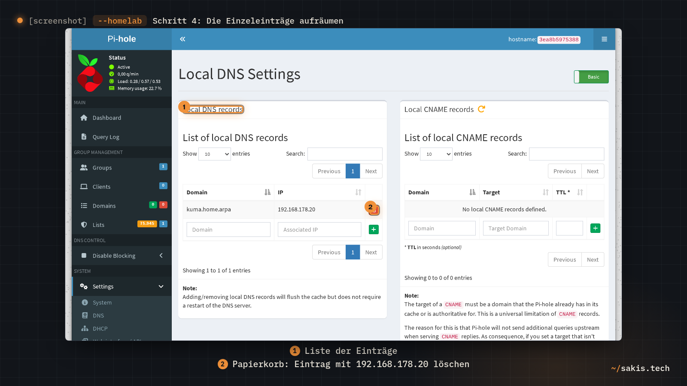This screenshot has height=386, width=687.
Task: Click the Pi-hole raspberry logo
Action: pos(90,73)
